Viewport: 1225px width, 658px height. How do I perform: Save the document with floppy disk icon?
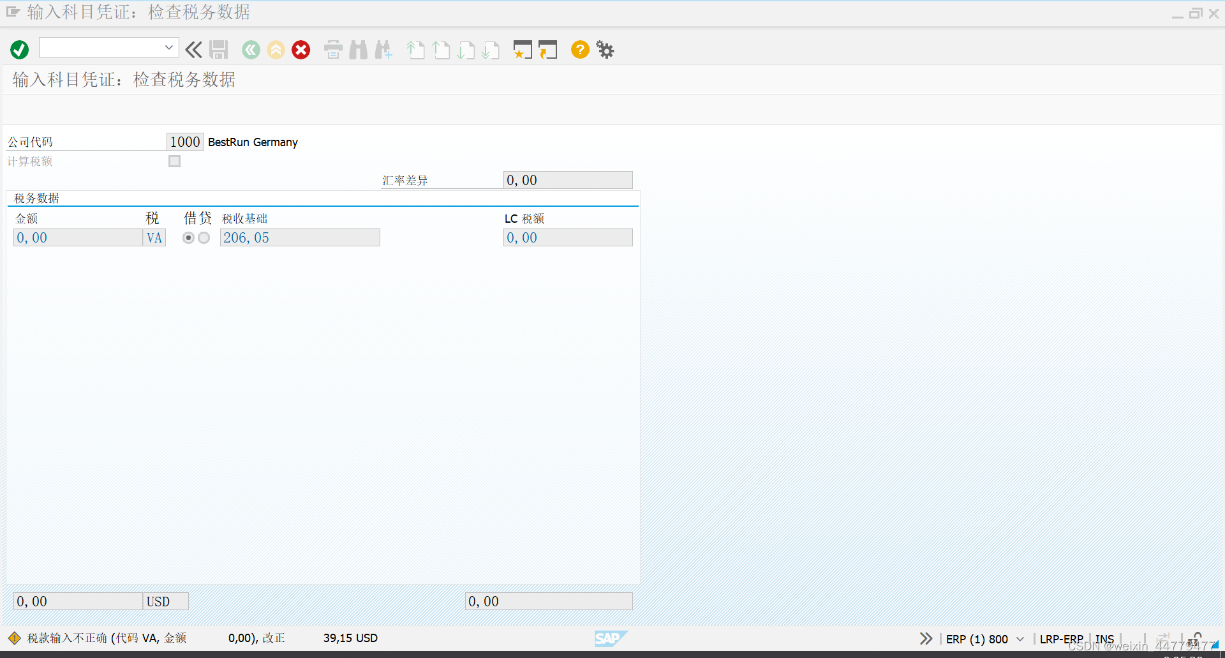tap(219, 50)
